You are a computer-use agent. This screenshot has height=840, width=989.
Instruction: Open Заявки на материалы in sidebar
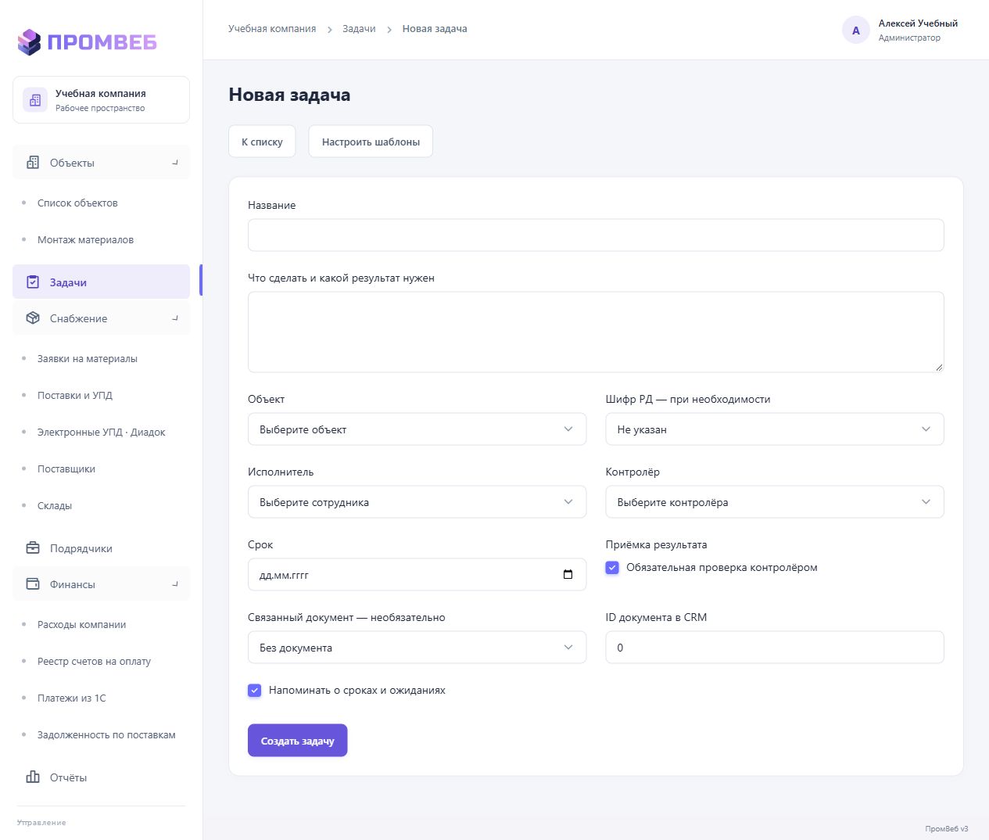[87, 359]
